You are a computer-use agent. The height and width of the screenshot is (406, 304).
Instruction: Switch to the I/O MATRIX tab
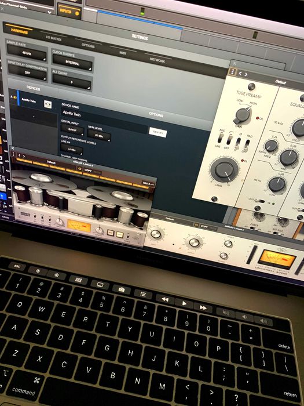click(53, 39)
